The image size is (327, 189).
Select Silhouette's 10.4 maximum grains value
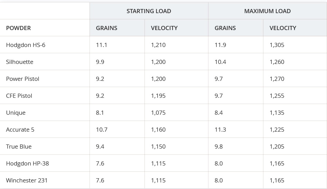tap(220, 62)
